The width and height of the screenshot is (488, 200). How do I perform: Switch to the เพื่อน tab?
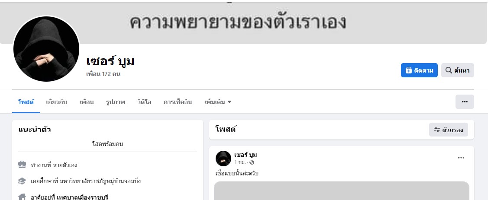pyautogui.click(x=87, y=102)
